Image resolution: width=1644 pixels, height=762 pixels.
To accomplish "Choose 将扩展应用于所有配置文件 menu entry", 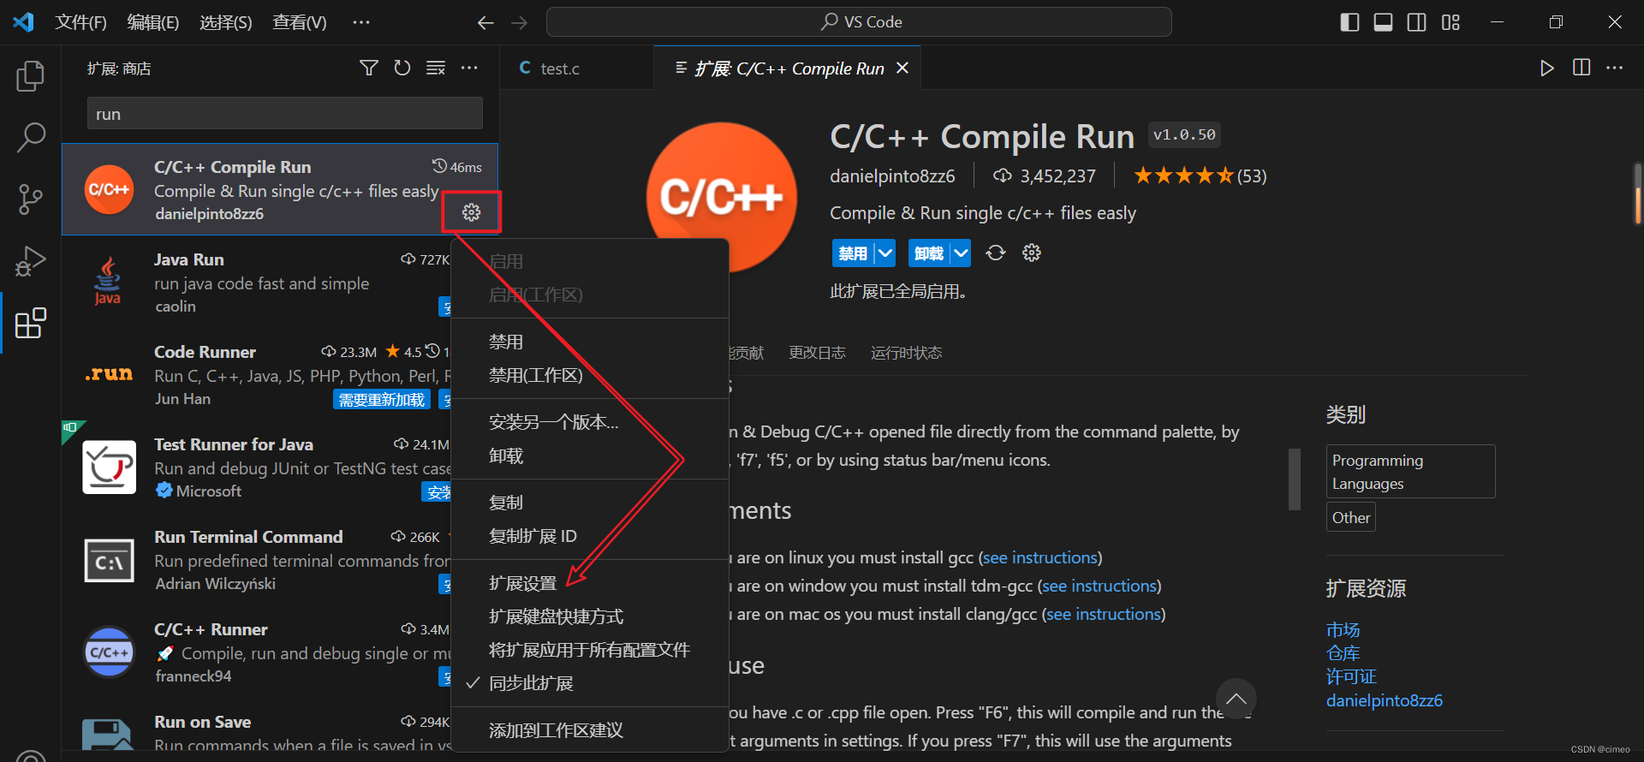I will click(589, 650).
